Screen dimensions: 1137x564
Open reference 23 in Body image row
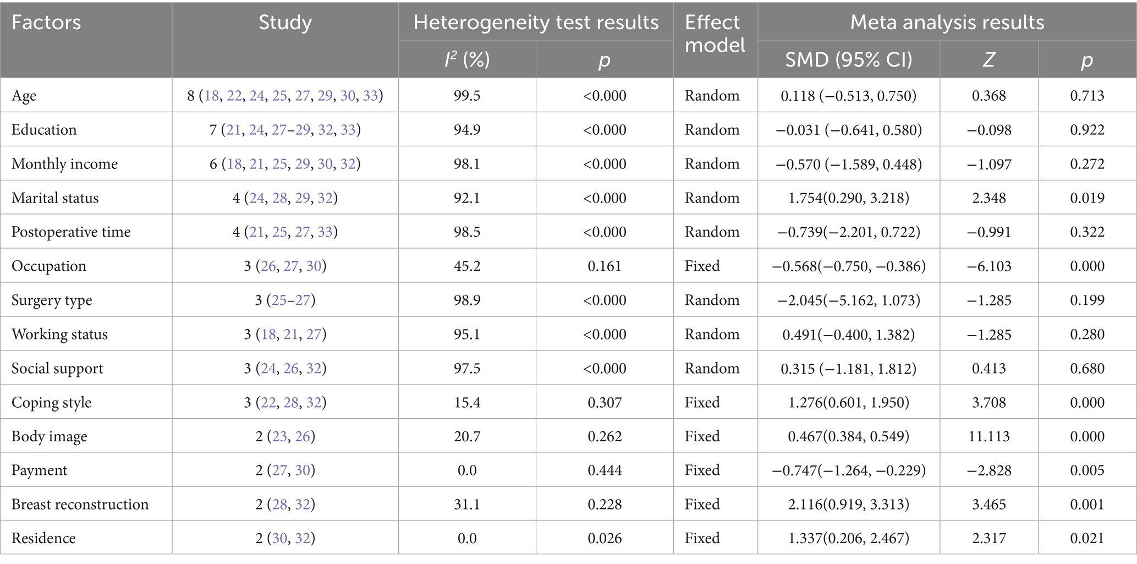point(279,437)
